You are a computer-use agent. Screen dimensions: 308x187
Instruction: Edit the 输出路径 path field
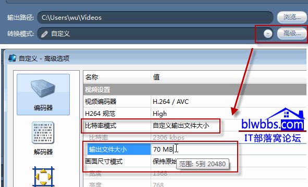click(155, 18)
